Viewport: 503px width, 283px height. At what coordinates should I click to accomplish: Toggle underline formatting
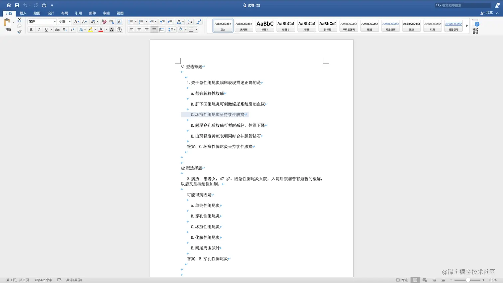[46, 30]
